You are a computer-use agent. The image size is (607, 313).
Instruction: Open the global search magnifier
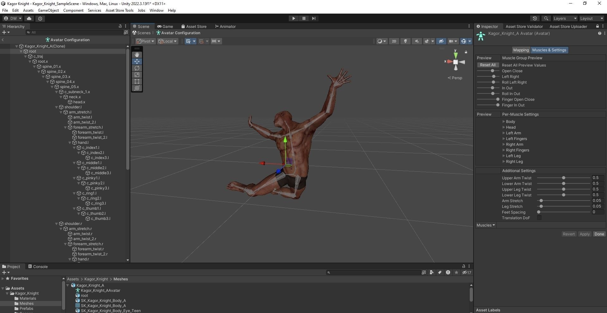coord(546,18)
